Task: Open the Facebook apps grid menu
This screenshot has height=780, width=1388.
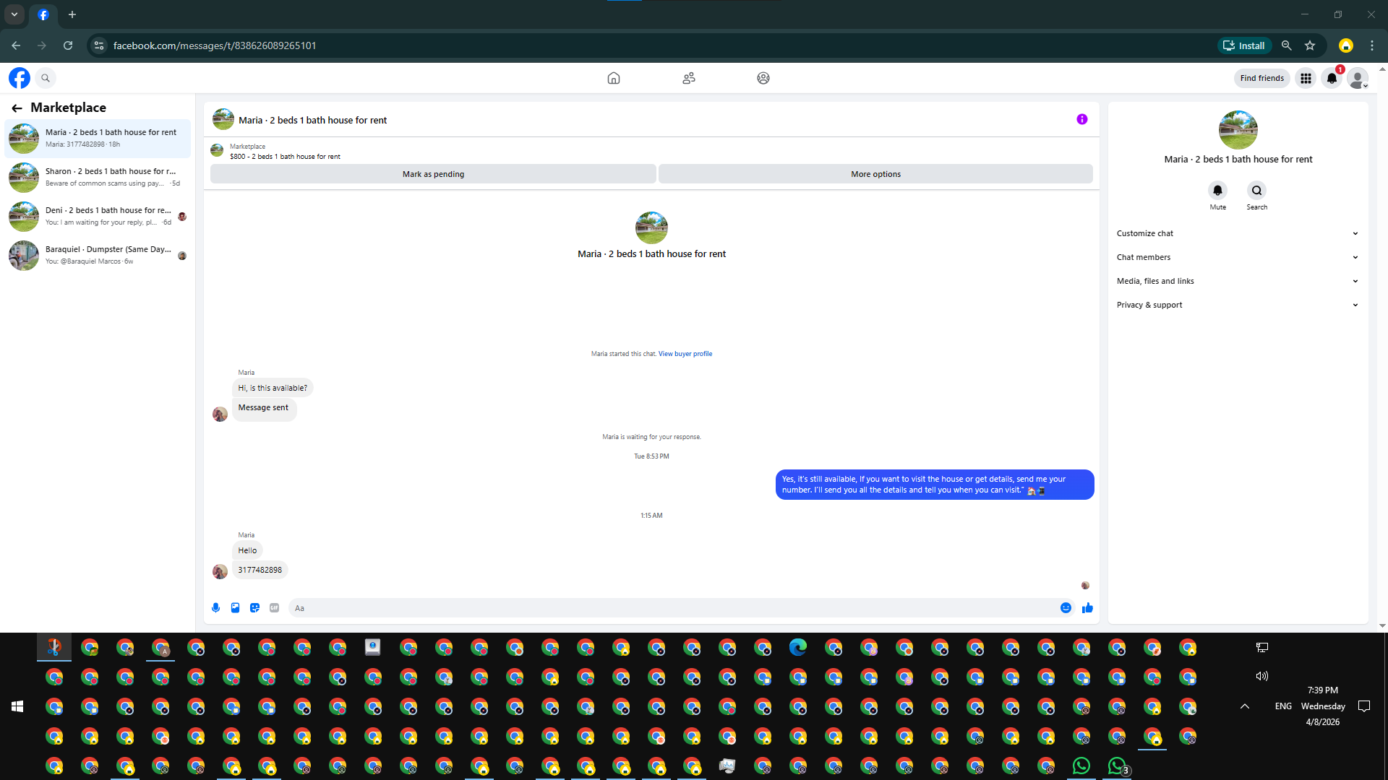Action: [1306, 78]
